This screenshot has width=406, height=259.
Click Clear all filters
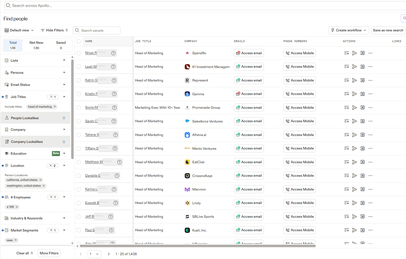click(x=24, y=253)
